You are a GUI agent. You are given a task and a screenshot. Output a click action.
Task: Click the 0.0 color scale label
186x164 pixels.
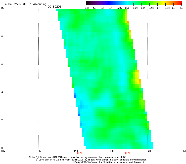click(x=173, y=8)
